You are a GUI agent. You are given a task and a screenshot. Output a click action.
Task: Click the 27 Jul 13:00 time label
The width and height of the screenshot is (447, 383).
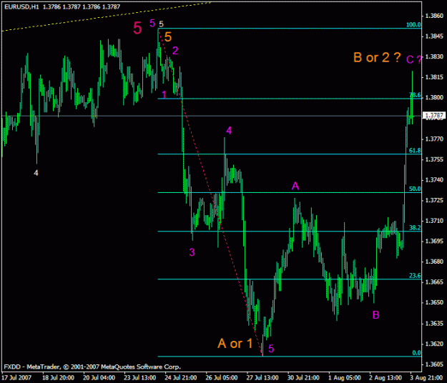pos(262,378)
